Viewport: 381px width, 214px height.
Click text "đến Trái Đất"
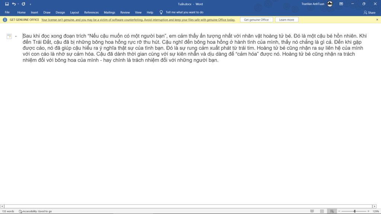37,42
